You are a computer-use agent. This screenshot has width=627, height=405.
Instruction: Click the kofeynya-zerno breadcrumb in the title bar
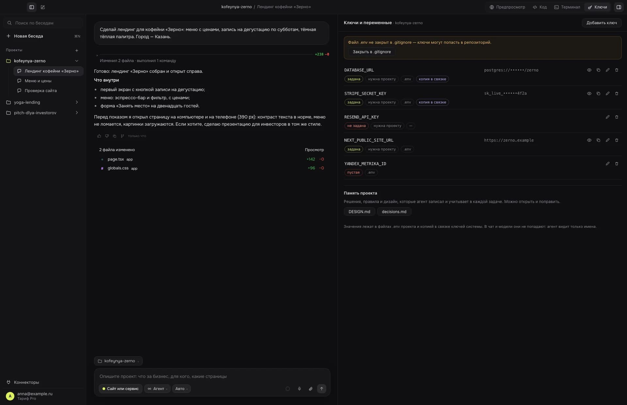[x=236, y=7]
